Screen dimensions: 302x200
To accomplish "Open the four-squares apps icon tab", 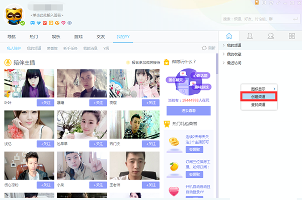I will point(292,36).
